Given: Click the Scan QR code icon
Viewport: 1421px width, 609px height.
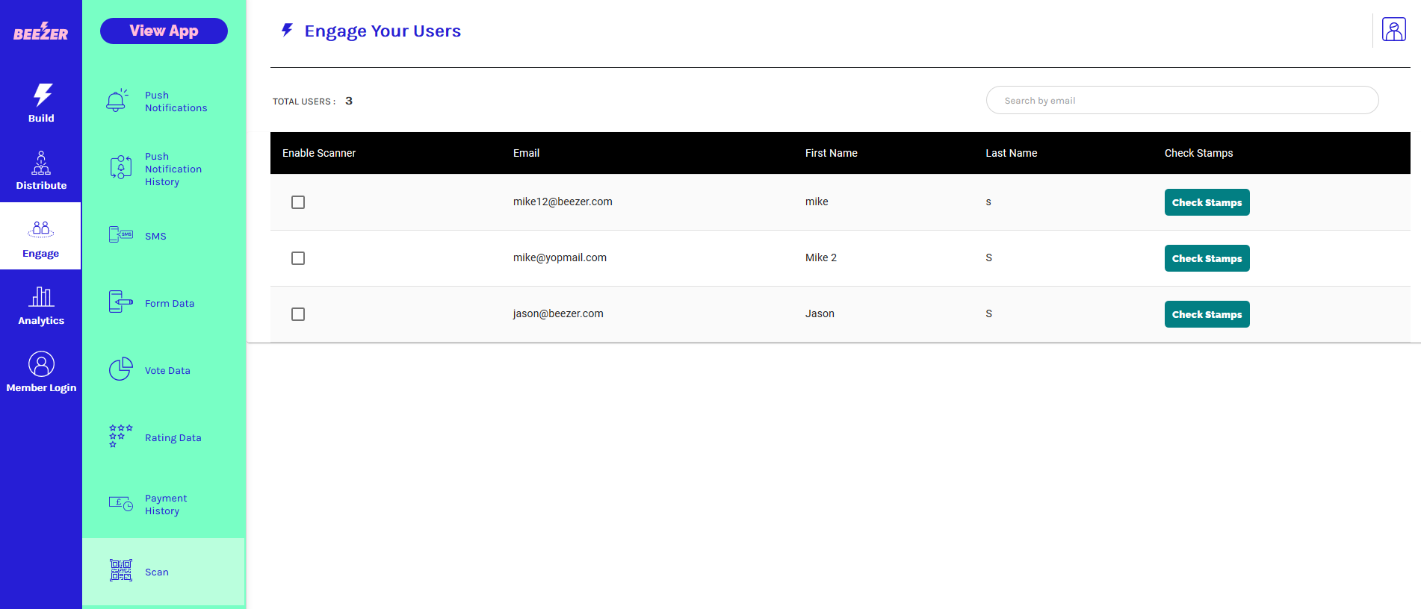Looking at the screenshot, I should (120, 571).
